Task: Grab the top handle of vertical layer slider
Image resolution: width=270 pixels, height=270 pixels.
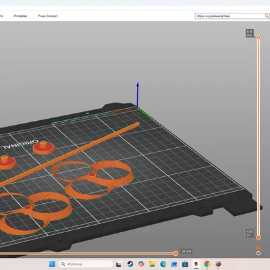Action: (x=259, y=37)
